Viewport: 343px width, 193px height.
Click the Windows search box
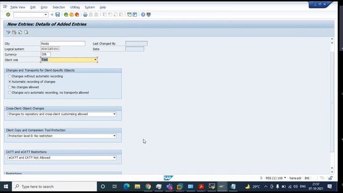[54, 187]
